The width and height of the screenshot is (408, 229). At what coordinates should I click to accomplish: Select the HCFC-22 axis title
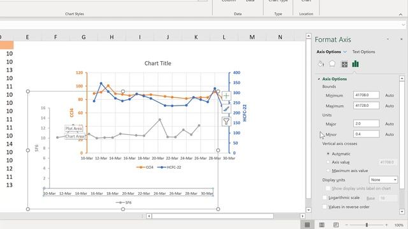[x=245, y=113]
